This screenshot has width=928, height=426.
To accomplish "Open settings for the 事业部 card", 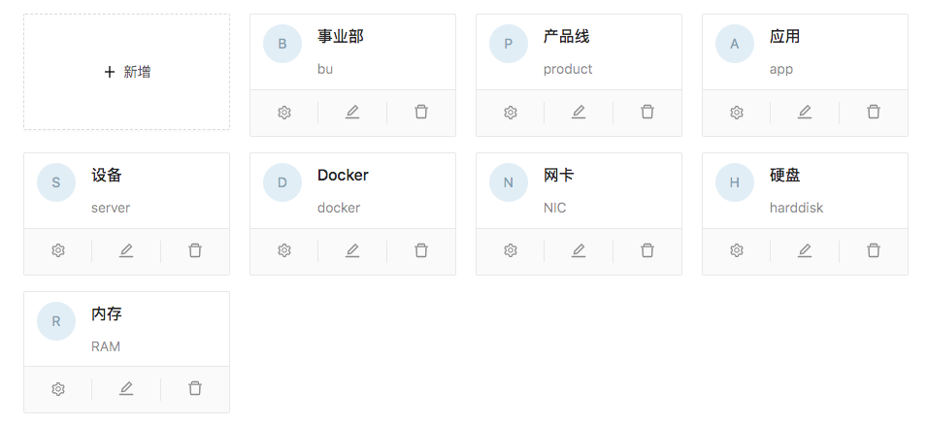I will [x=284, y=113].
